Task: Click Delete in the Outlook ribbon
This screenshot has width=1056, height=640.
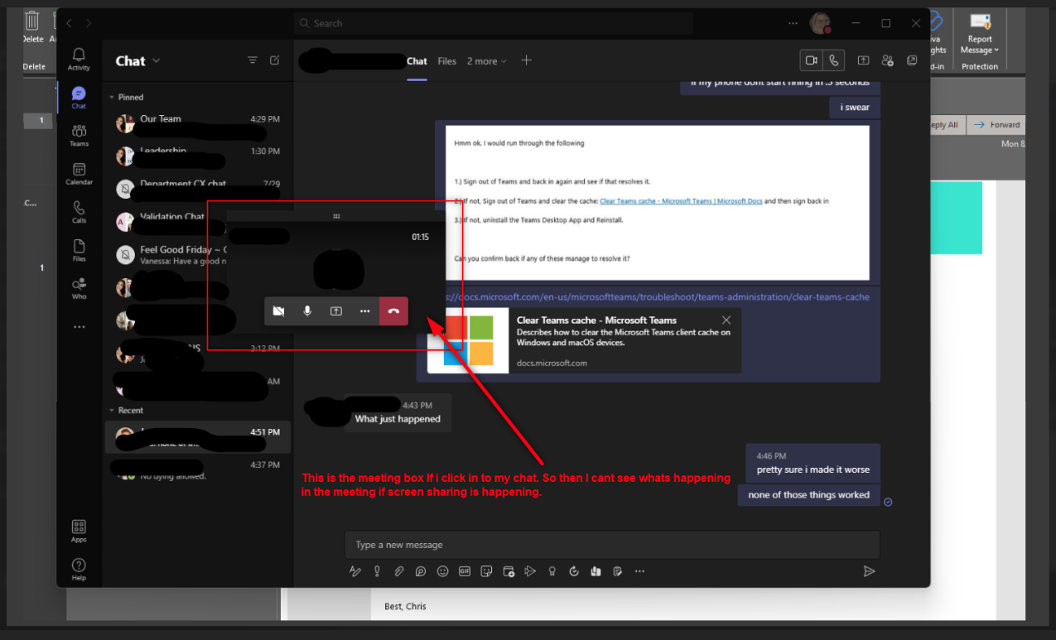Action: (x=33, y=28)
